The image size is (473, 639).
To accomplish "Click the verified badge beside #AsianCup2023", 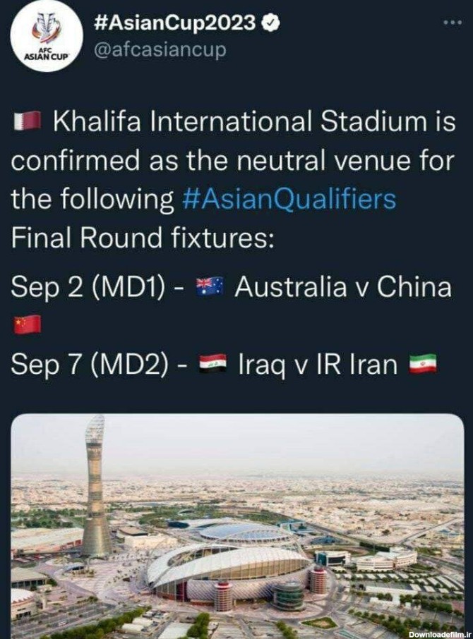I will 270,23.
